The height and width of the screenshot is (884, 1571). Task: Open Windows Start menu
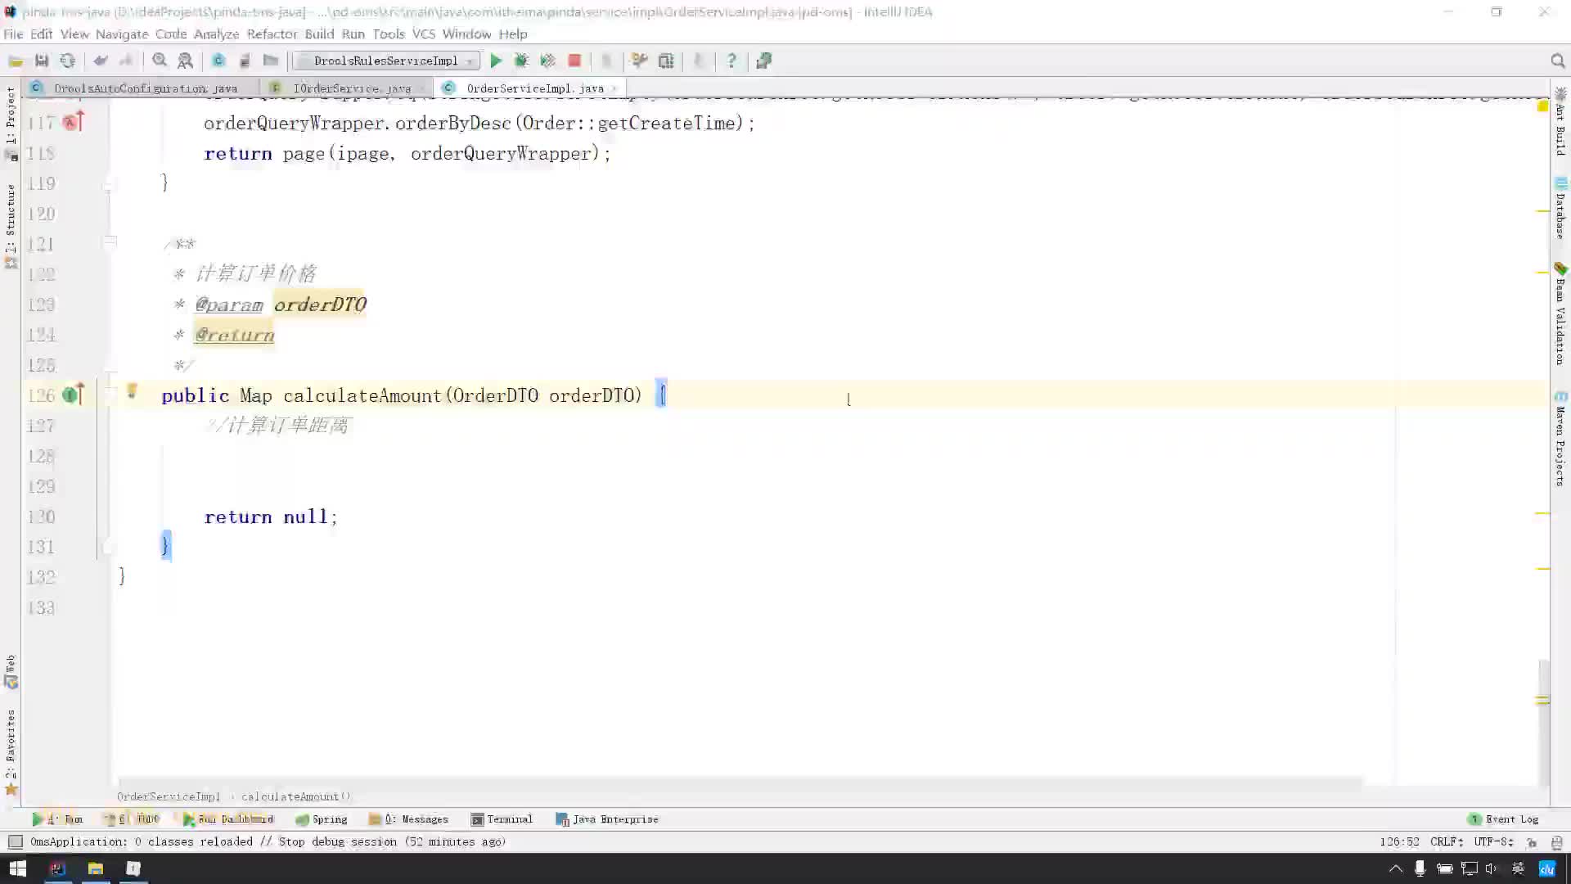(x=18, y=868)
